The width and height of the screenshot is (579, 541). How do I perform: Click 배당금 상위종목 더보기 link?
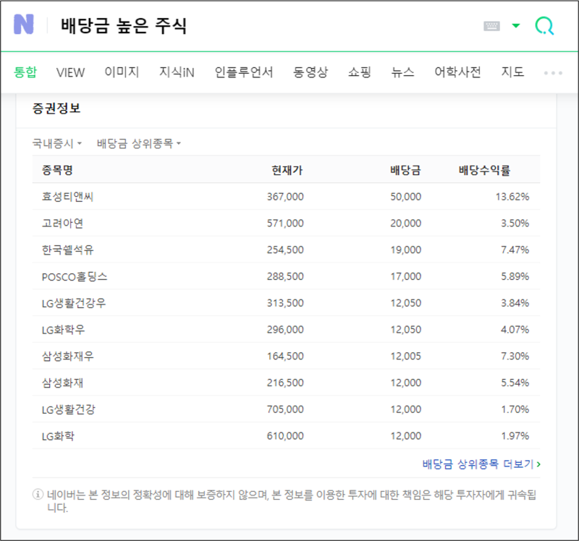[x=481, y=464]
